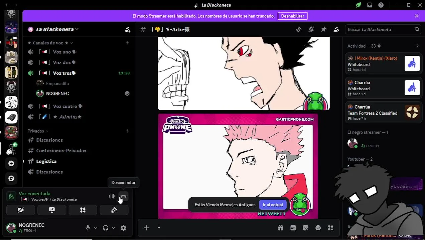Viewport: 425px width, 240px height.
Task: Collapse the Privados category
Action: [38, 131]
